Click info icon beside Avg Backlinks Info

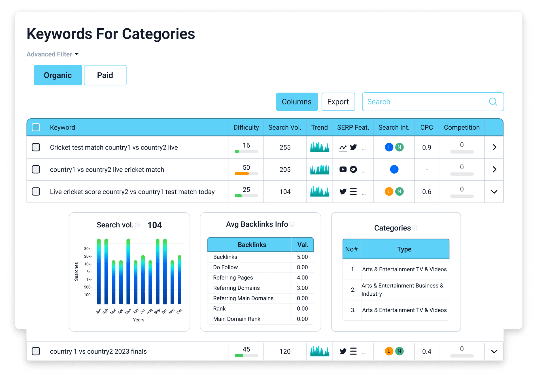tap(292, 224)
